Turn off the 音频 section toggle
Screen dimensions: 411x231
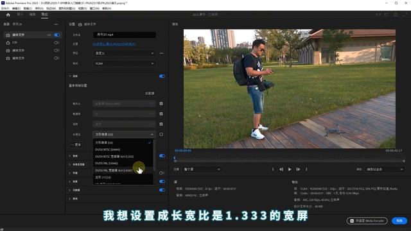(x=162, y=156)
